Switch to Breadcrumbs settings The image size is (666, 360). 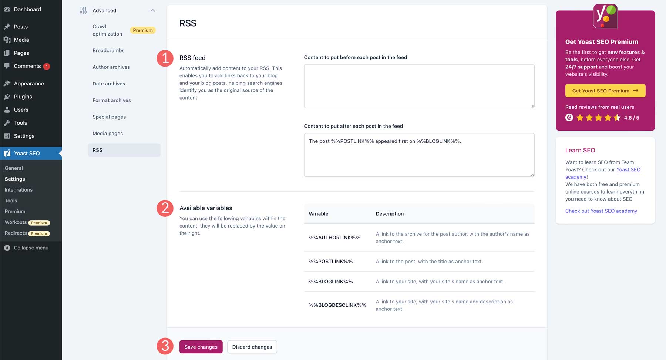(x=108, y=50)
